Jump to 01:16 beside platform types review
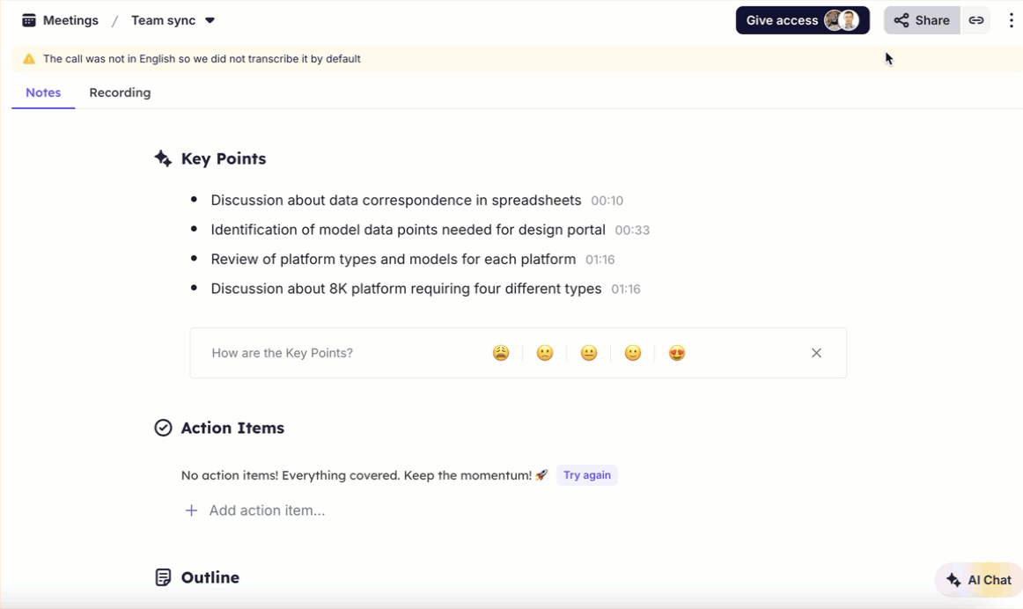The width and height of the screenshot is (1023, 609). [600, 260]
